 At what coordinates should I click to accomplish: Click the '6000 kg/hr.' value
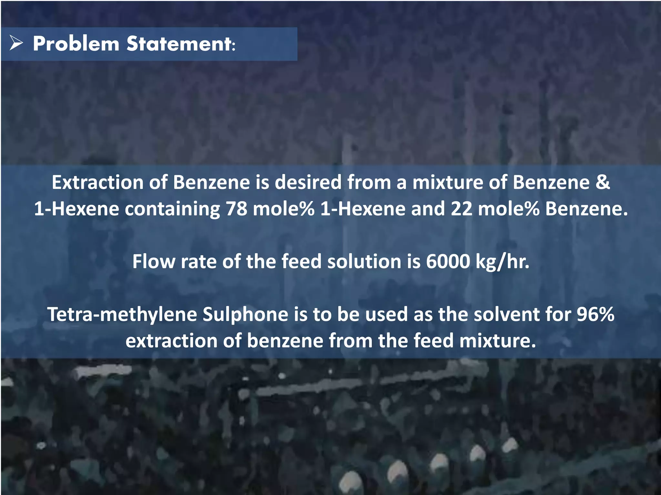pyautogui.click(x=478, y=261)
